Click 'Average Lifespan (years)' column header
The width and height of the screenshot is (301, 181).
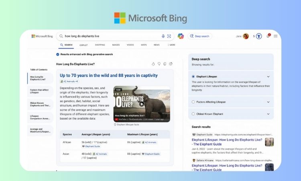point(96,134)
